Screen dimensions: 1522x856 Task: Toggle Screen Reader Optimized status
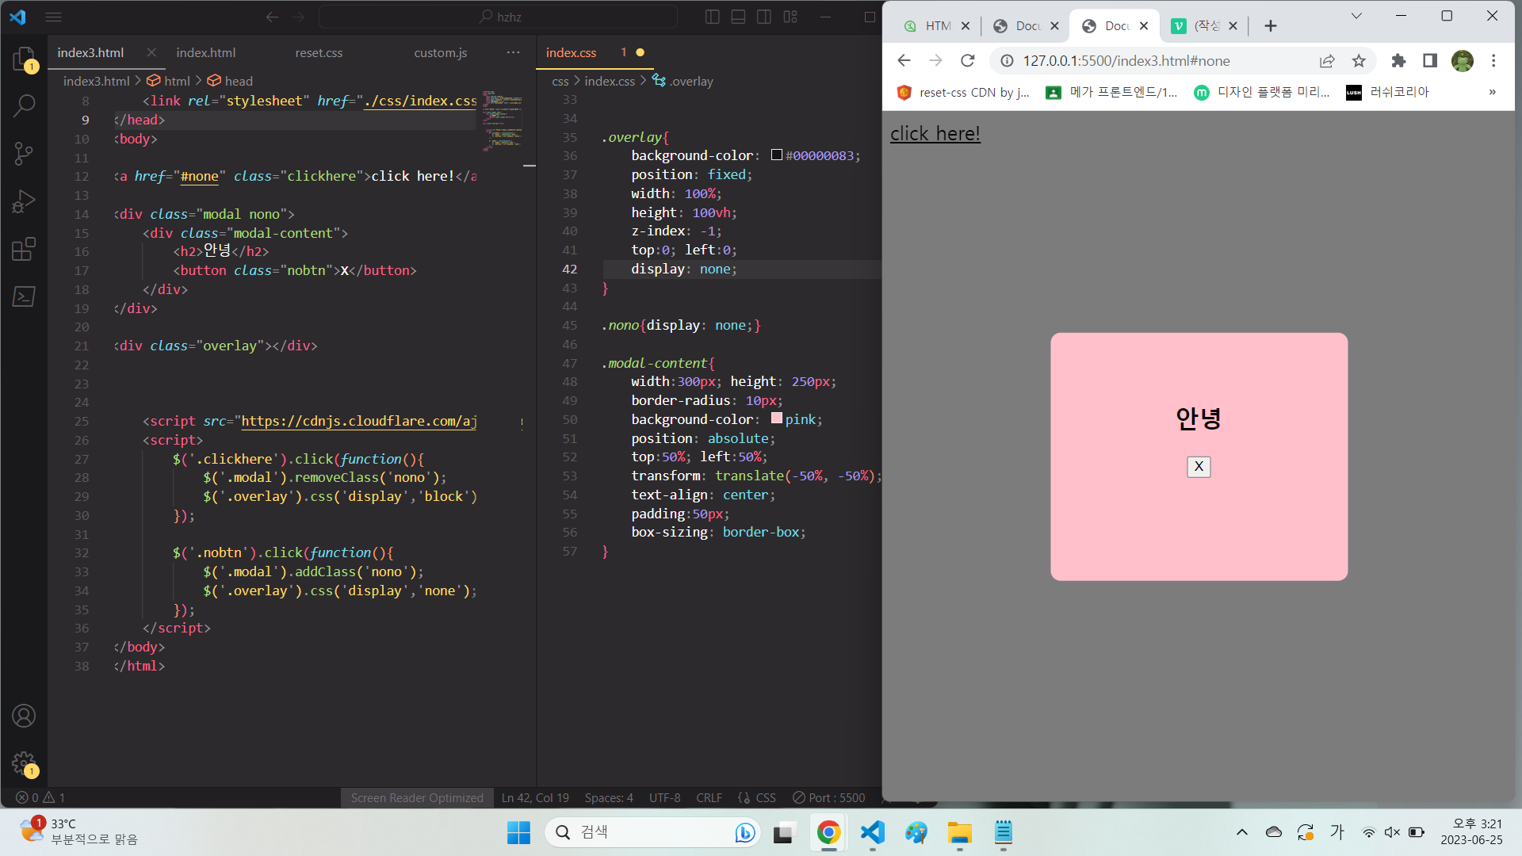click(417, 797)
